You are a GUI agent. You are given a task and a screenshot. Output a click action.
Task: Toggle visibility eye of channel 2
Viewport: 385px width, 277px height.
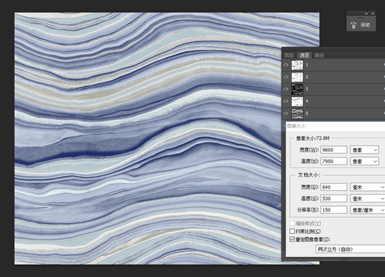pos(286,77)
